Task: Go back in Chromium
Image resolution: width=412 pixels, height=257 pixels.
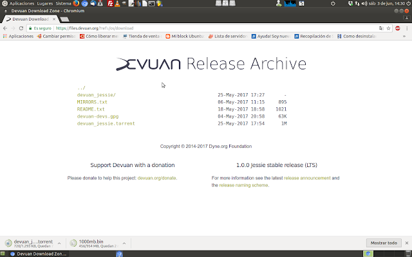Action: (x=5, y=28)
